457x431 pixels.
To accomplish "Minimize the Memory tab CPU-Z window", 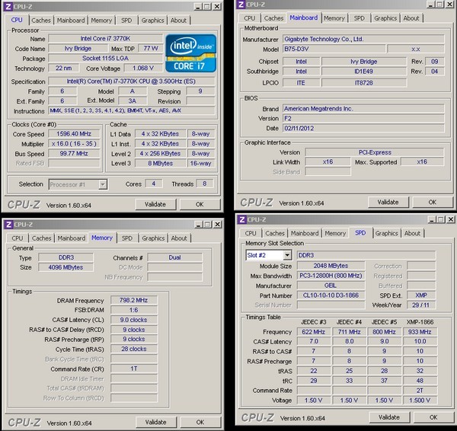I will (x=199, y=225).
